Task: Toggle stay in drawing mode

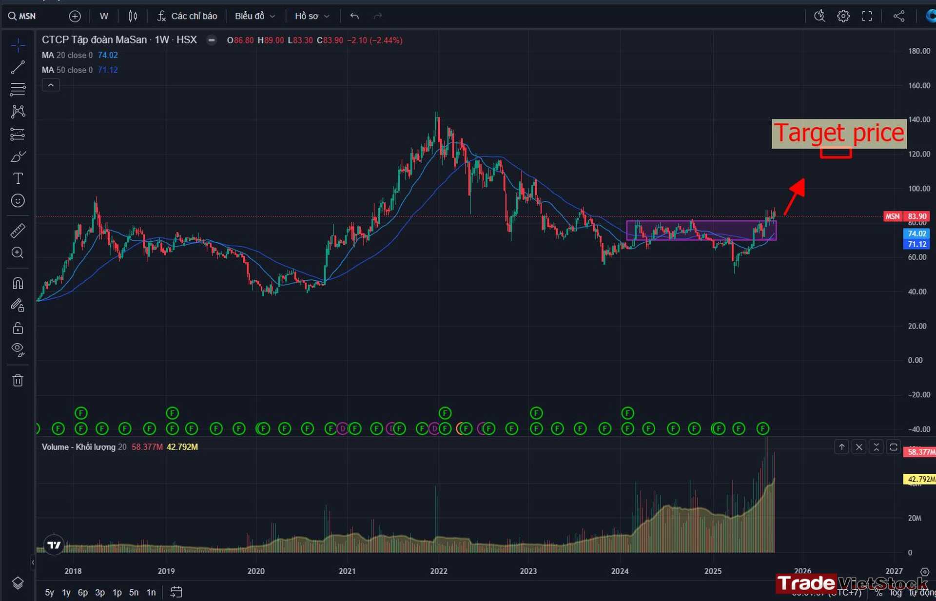Action: [18, 306]
